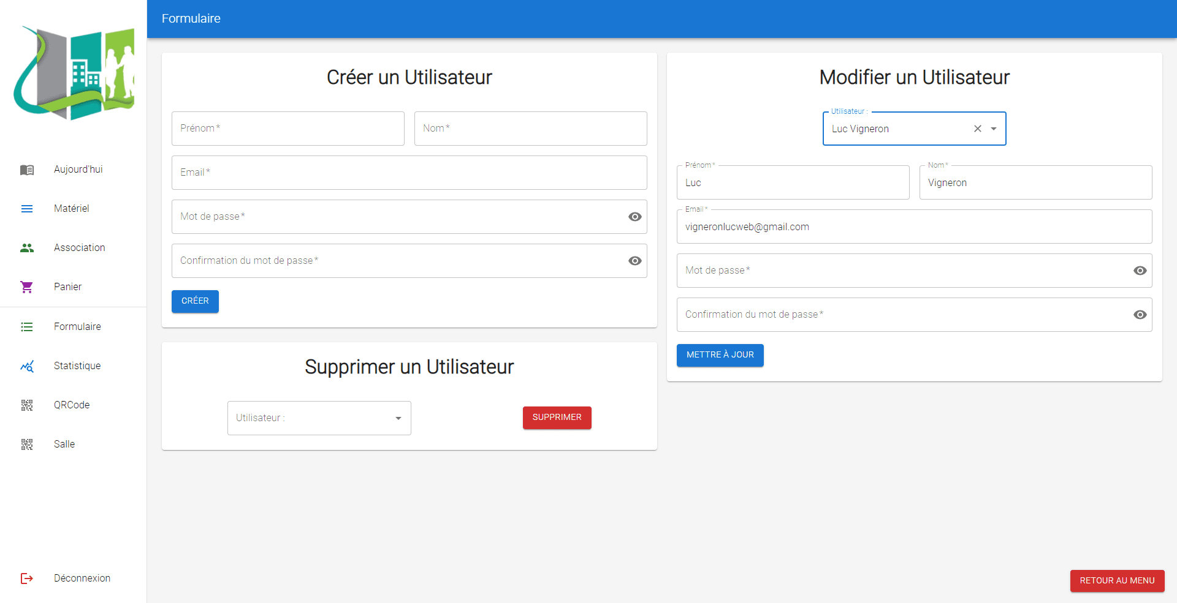
Task: Click the Matériel list icon in sidebar
Action: [27, 209]
